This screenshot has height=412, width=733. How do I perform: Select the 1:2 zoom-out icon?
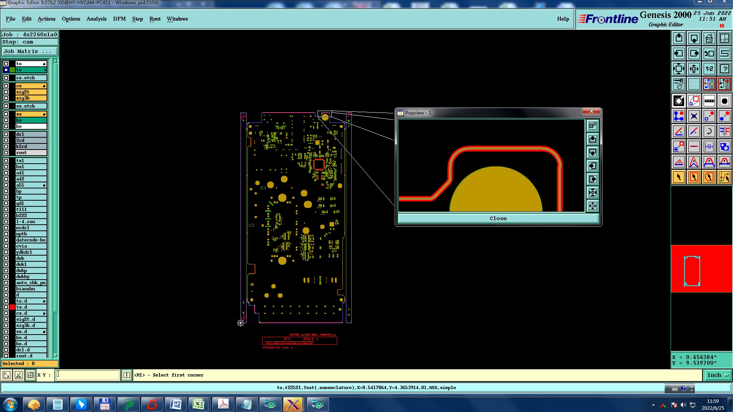coord(709,69)
